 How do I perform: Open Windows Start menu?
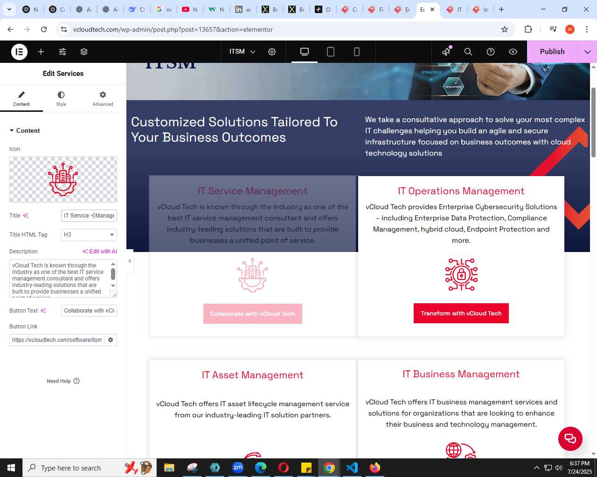(x=11, y=468)
